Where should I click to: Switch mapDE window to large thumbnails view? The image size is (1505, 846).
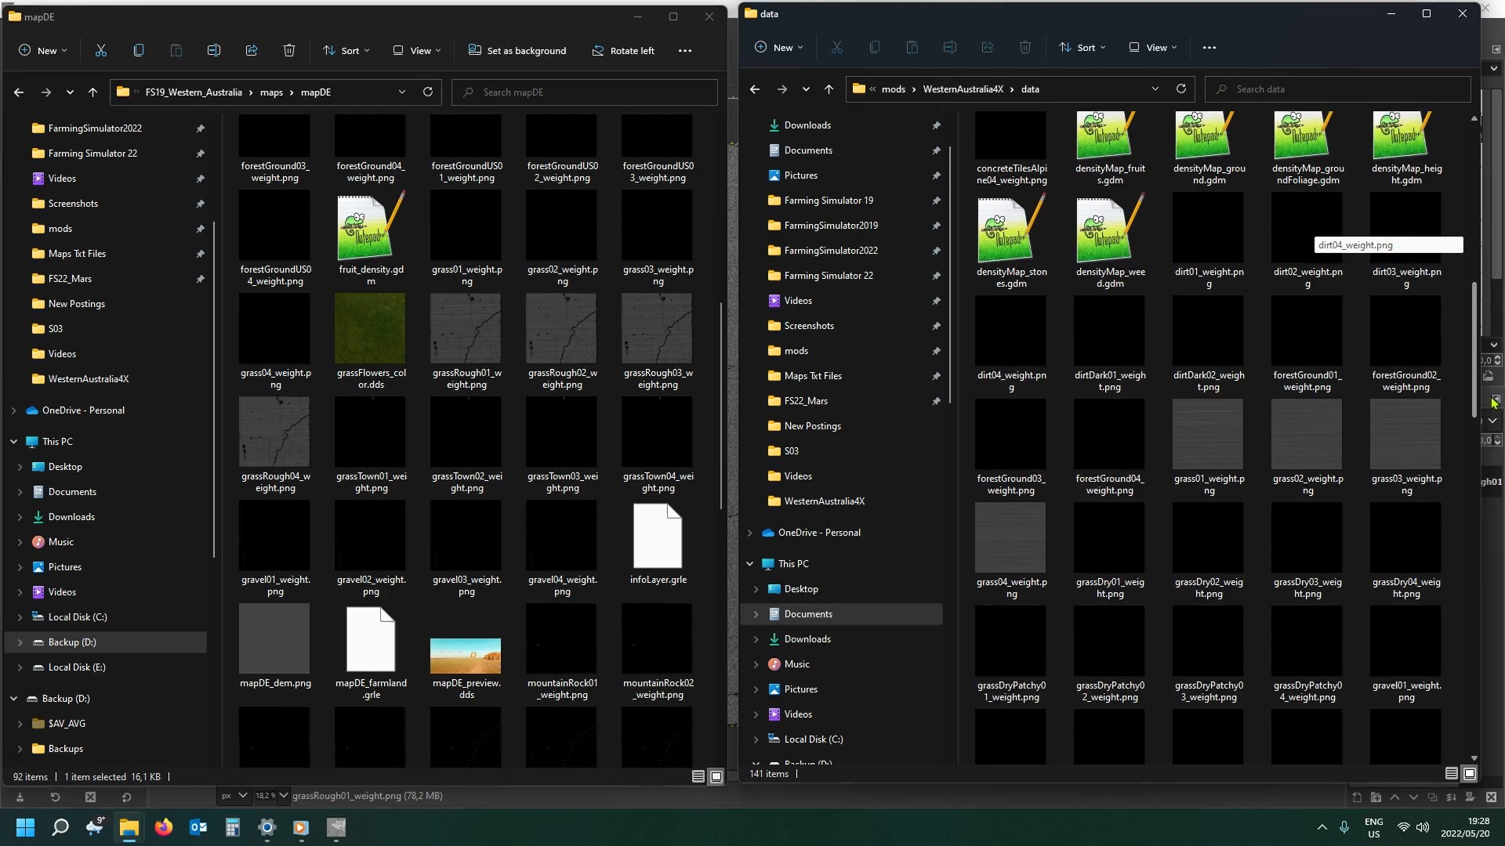point(716,776)
